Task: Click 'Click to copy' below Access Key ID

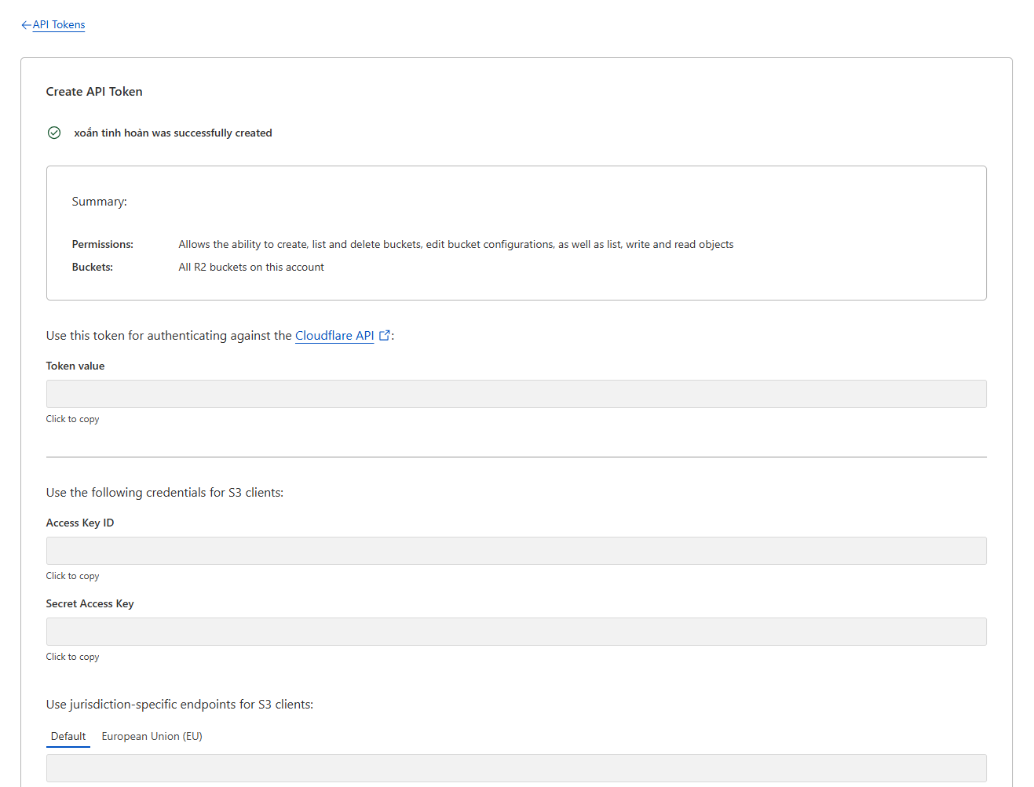Action: point(72,576)
